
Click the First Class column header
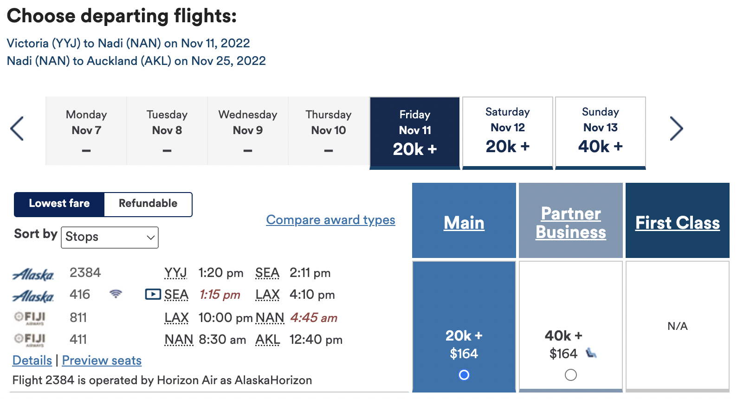pyautogui.click(x=677, y=223)
